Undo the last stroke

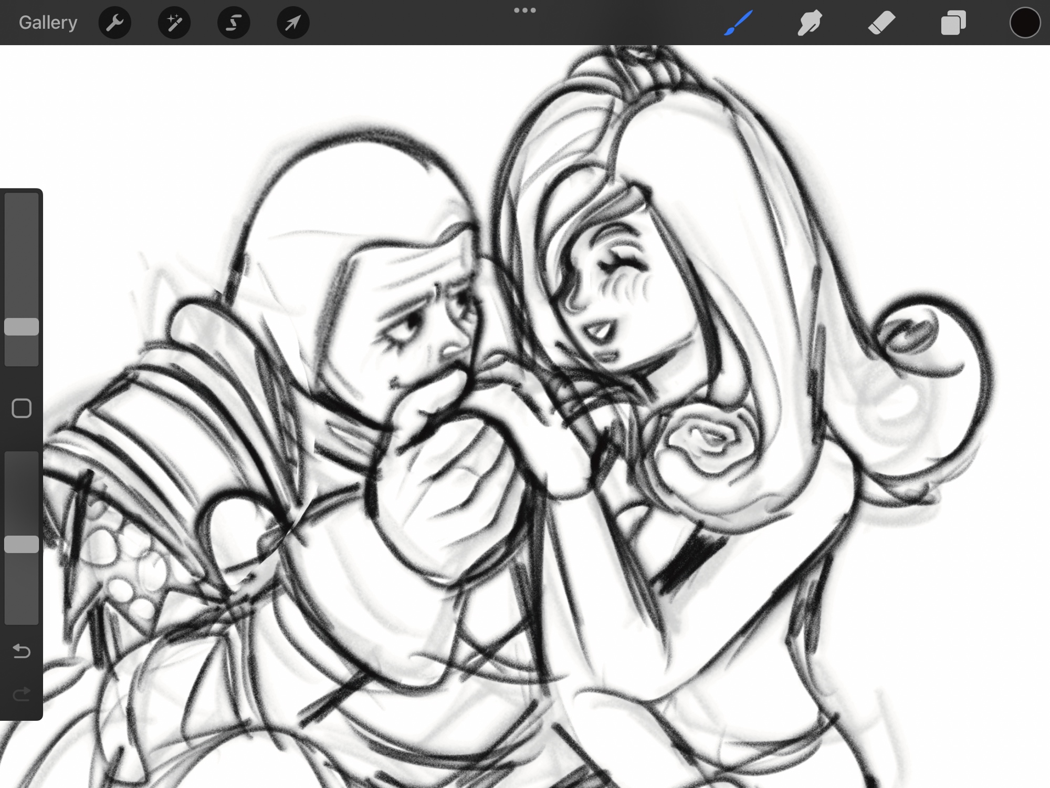(22, 651)
